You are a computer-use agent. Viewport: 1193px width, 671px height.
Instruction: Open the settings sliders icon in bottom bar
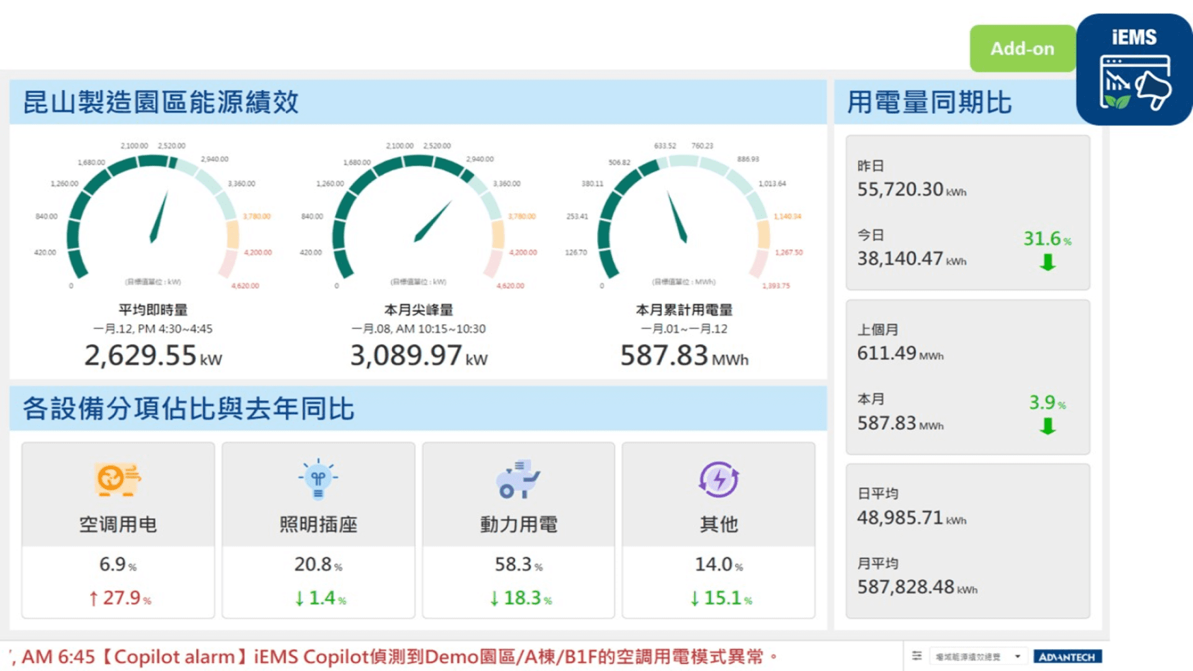[917, 656]
